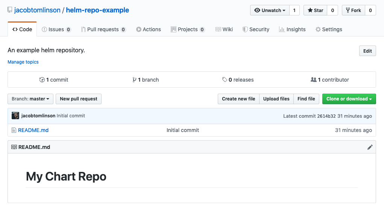Fork the repository
This screenshot has height=211, width=384.
(354, 10)
